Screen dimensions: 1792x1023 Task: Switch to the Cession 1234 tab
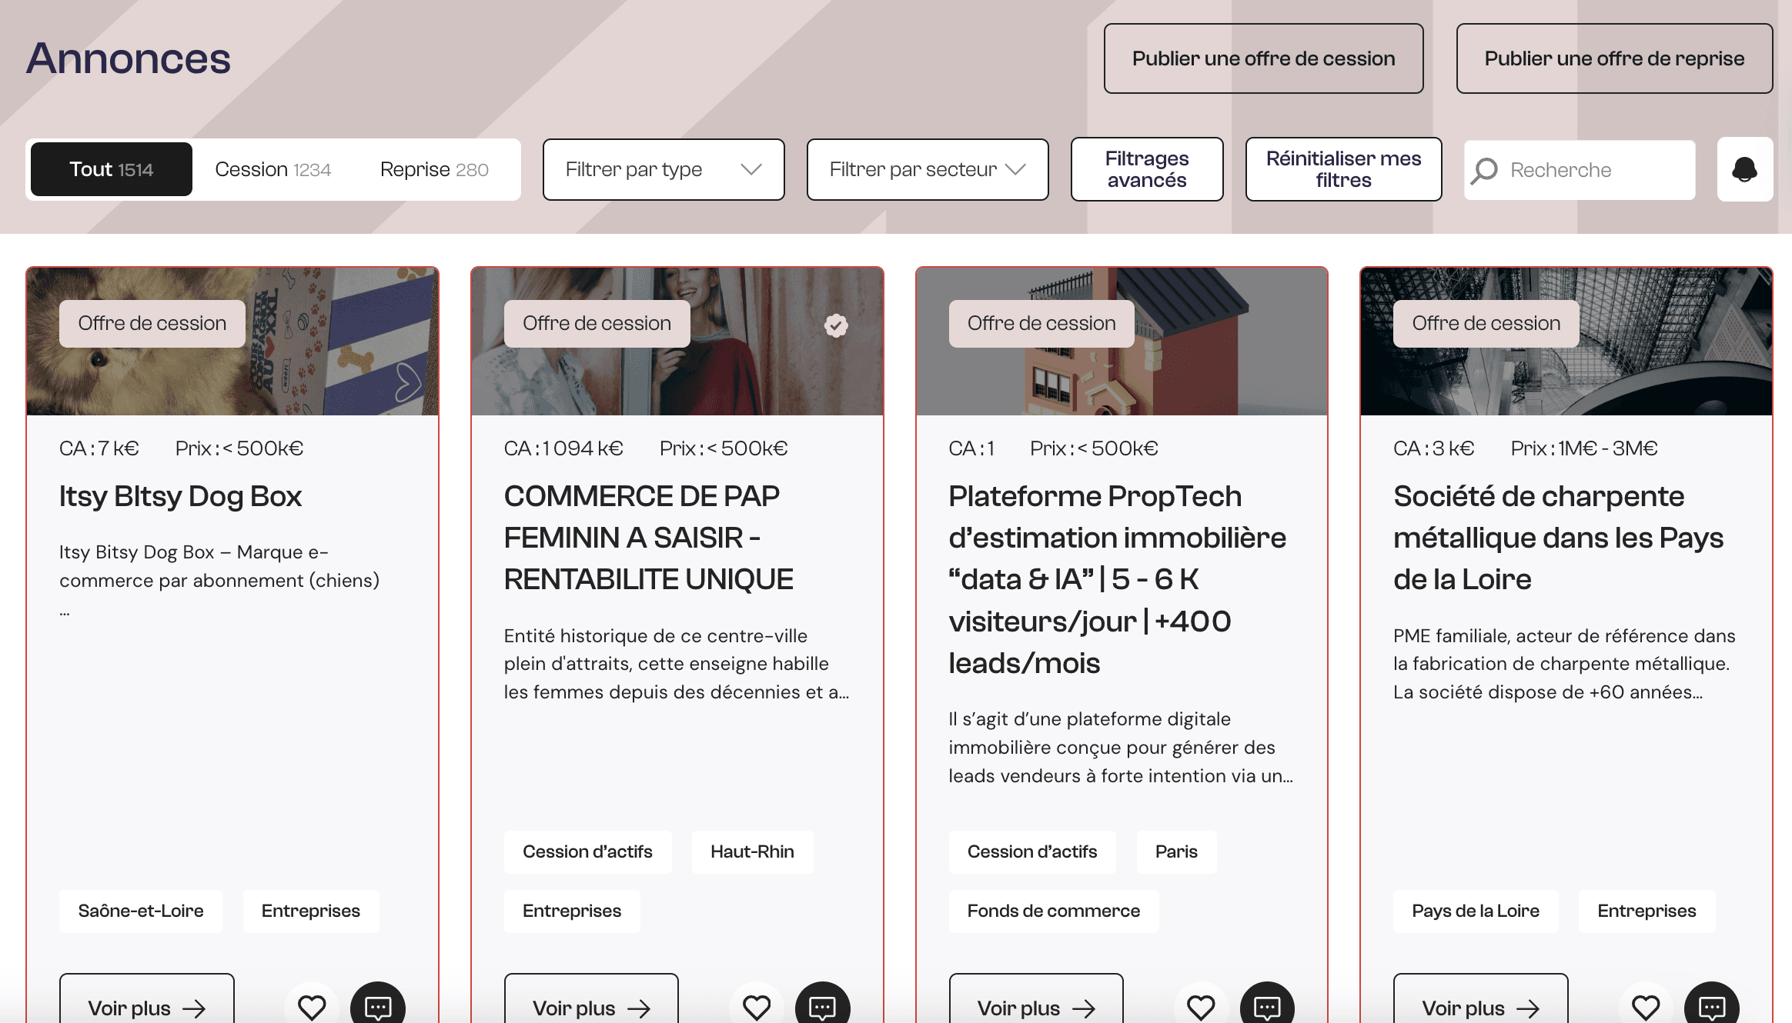[x=272, y=169]
